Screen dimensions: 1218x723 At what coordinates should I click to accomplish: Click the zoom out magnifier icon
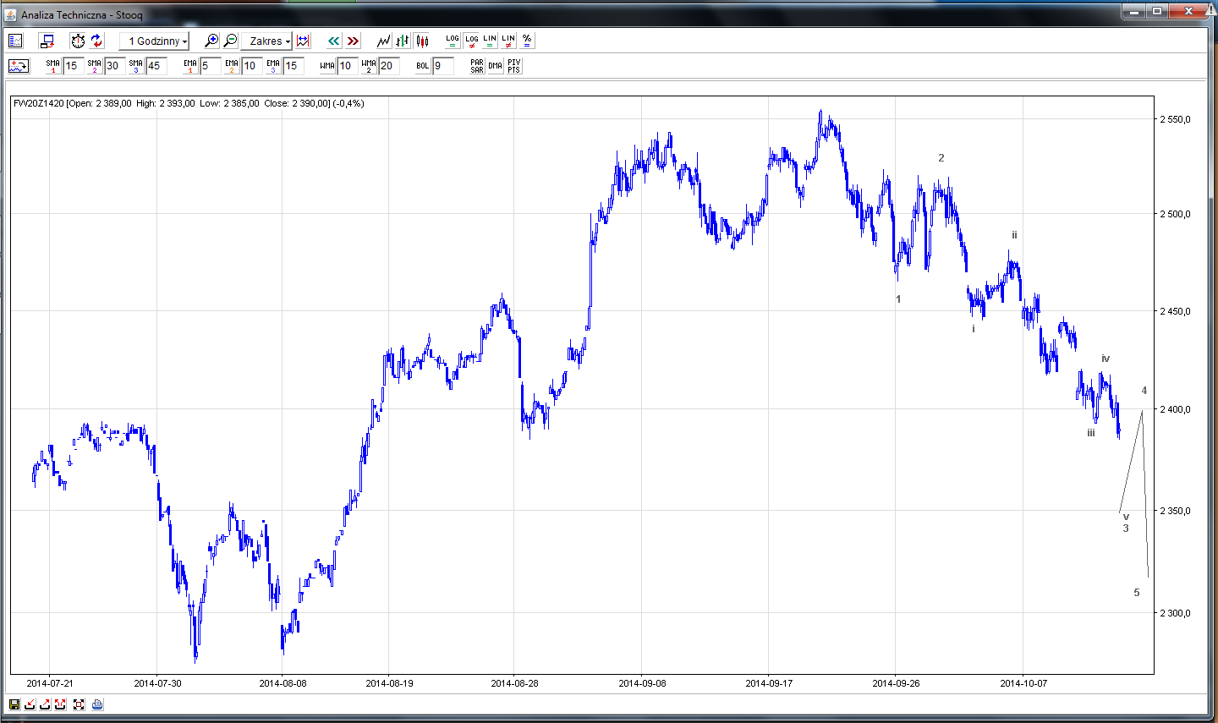[x=230, y=41]
